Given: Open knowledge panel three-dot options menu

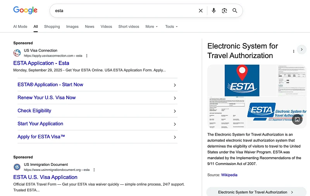Looking at the screenshot, I should point(294,52).
